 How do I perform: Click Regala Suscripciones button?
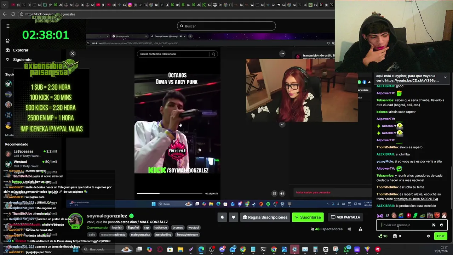pyautogui.click(x=265, y=217)
